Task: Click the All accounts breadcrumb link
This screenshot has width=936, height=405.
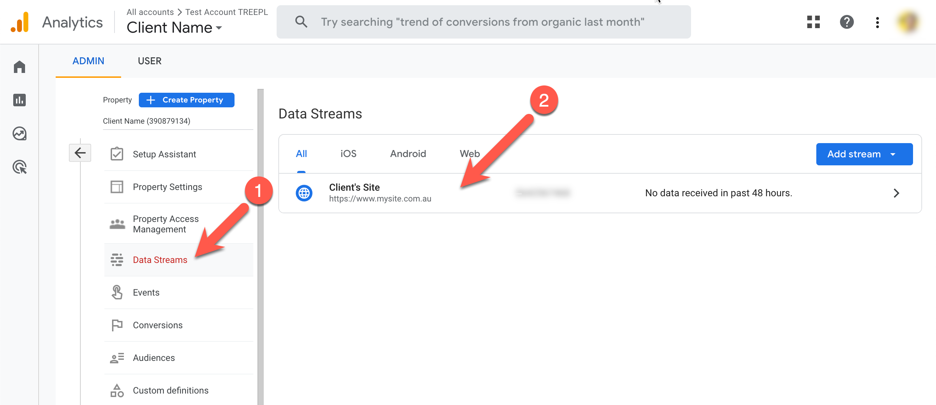Action: point(150,12)
